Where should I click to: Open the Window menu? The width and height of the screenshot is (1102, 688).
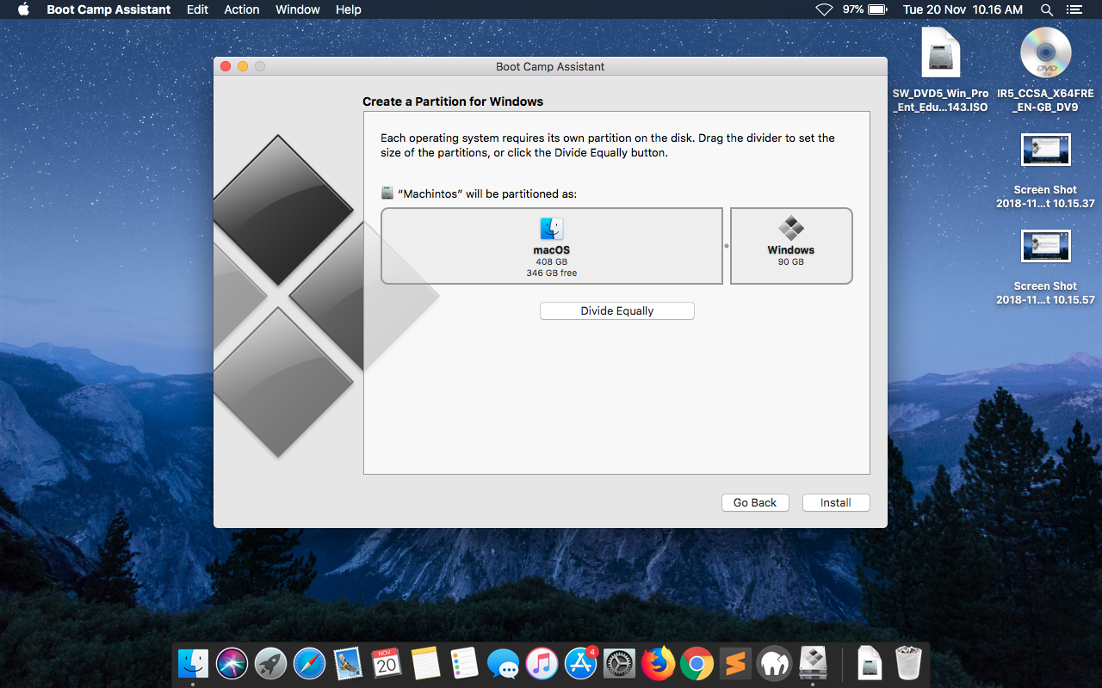pos(298,9)
